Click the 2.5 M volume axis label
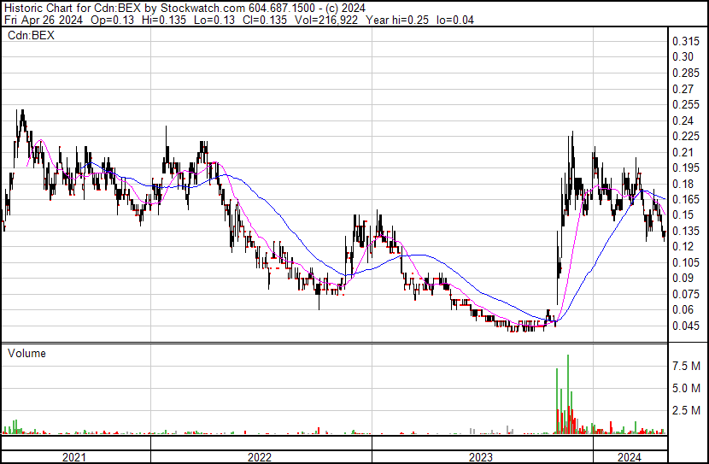Image resolution: width=709 pixels, height=464 pixels. (x=687, y=411)
